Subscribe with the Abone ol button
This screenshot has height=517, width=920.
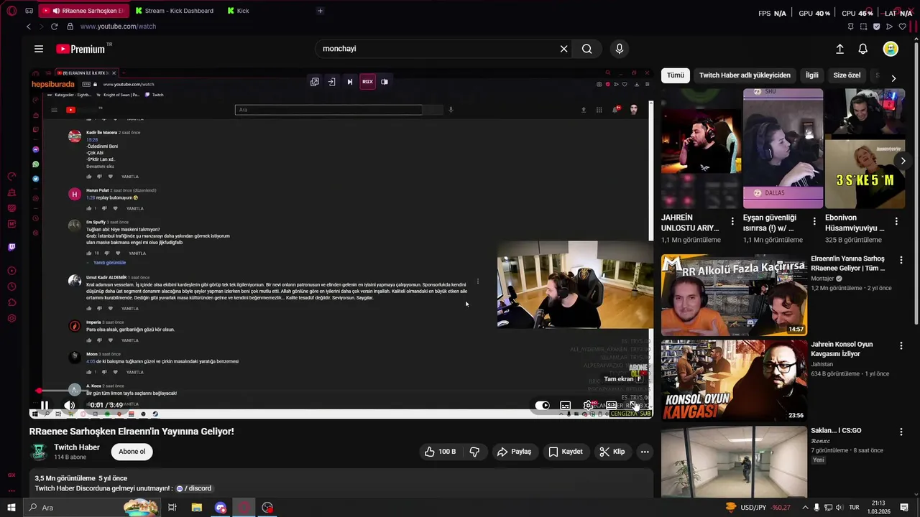coord(132,452)
